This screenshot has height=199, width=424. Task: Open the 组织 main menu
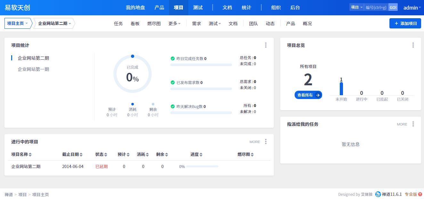click(x=276, y=8)
